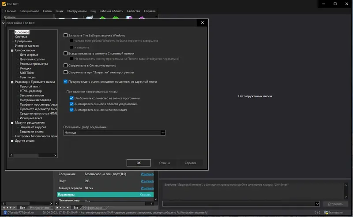This screenshot has width=353, height=217.
Task: Click the greyed-out и свернуть checkbox
Action: [x=71, y=48]
